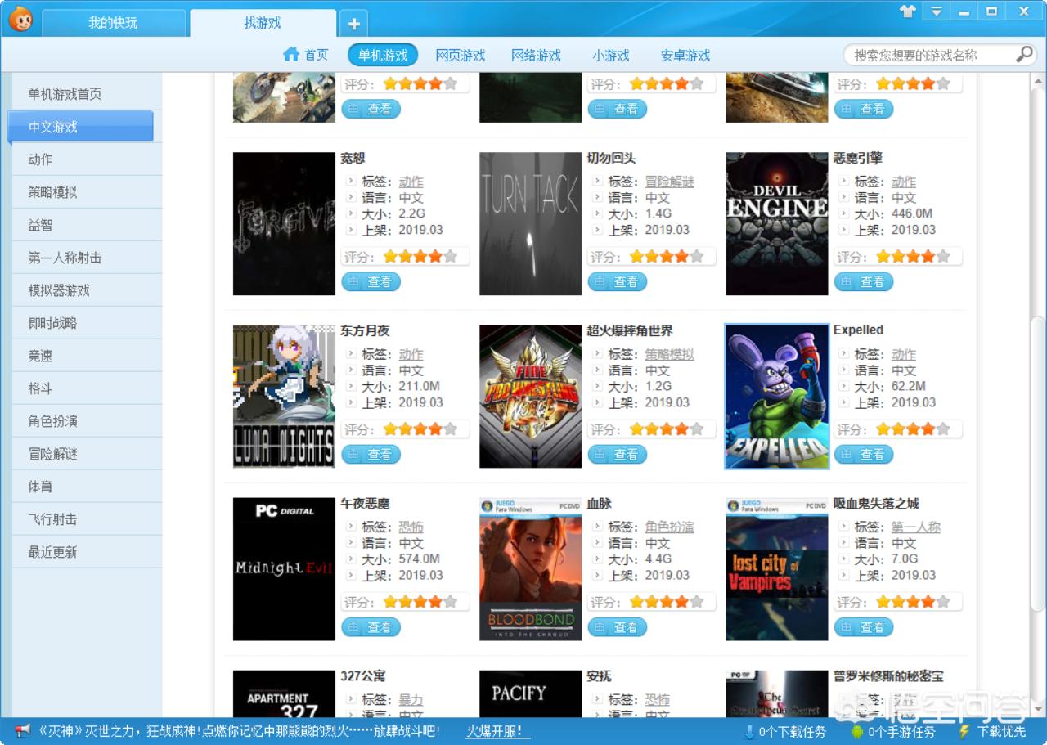The width and height of the screenshot is (1047, 745).
Task: Click the orange mascot logo icon
Action: (x=20, y=20)
